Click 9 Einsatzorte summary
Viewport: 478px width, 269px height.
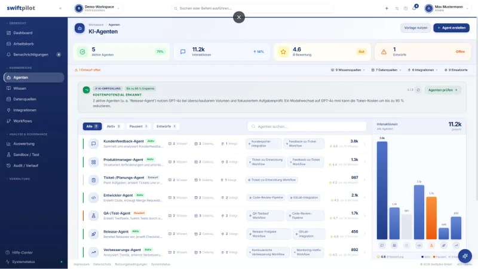click(456, 70)
